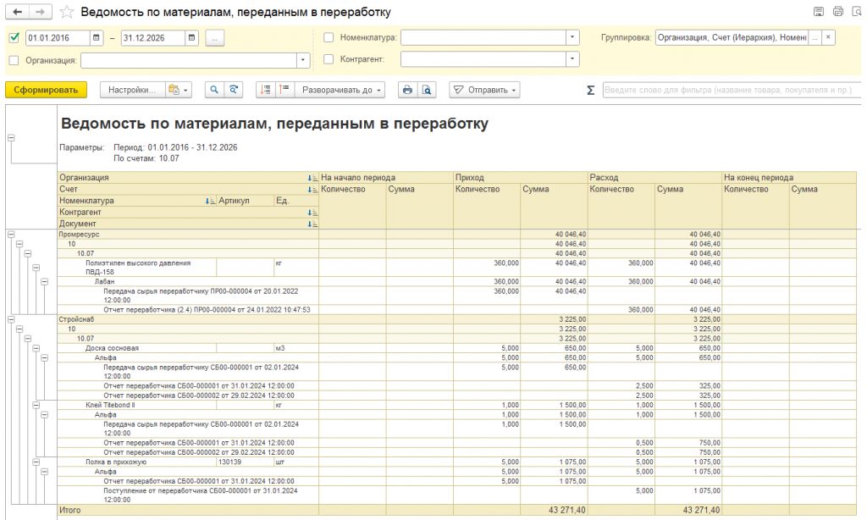Click the Сформировать button
867x520 pixels.
(46, 90)
